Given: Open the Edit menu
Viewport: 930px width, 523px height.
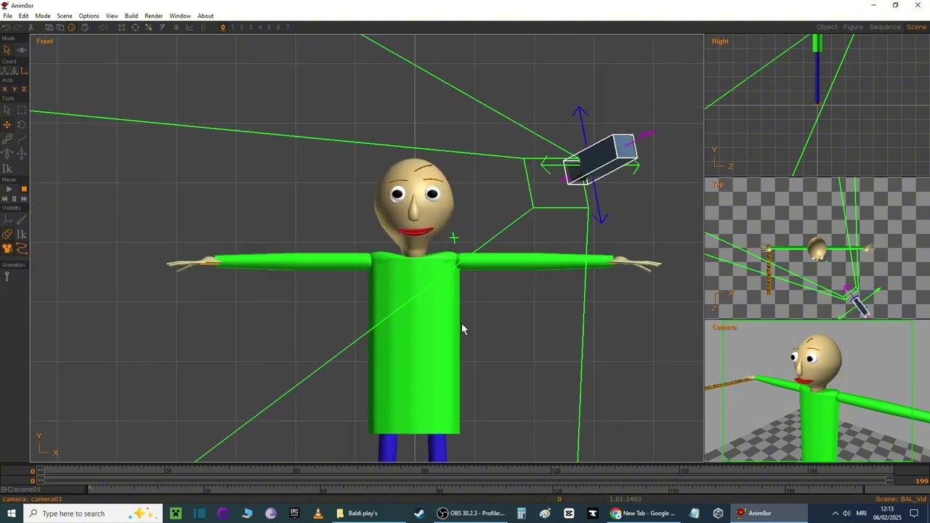Looking at the screenshot, I should click(24, 16).
